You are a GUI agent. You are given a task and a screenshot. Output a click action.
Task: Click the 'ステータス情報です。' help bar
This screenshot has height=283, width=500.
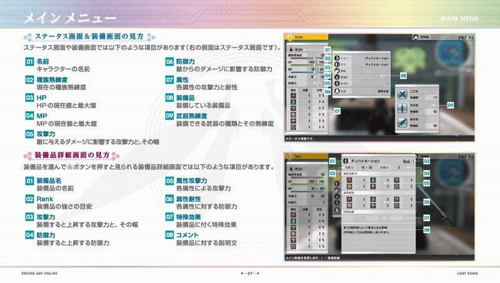coord(379,139)
